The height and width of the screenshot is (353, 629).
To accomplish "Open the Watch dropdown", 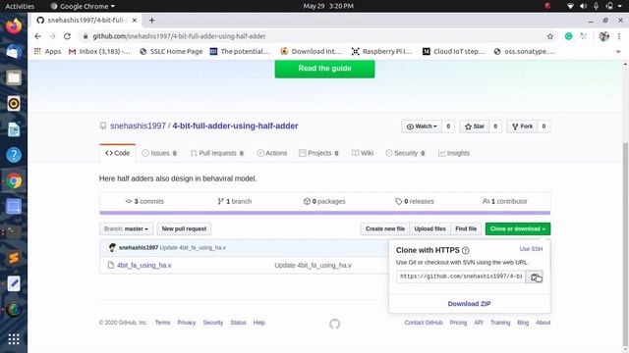I will point(422,126).
